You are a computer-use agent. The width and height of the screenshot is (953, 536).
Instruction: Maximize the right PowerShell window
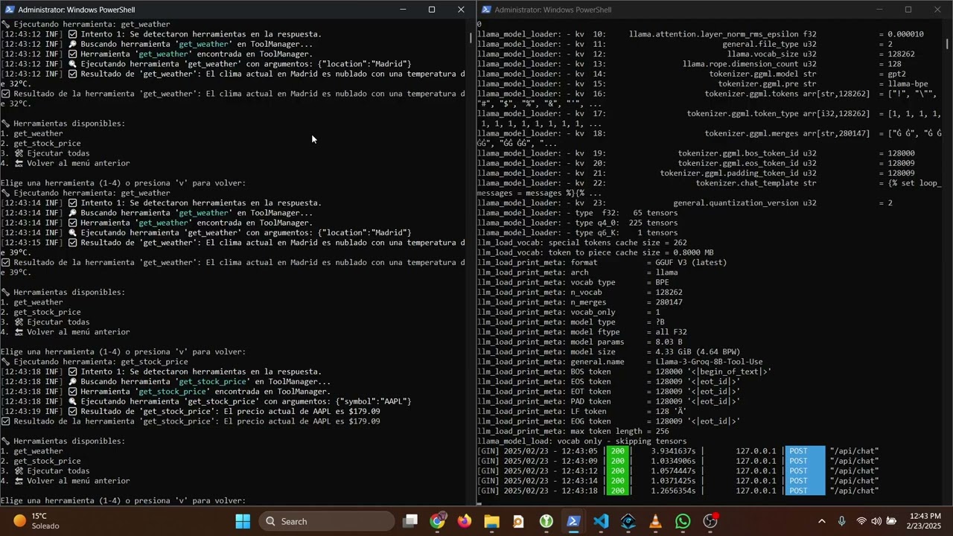tap(908, 10)
